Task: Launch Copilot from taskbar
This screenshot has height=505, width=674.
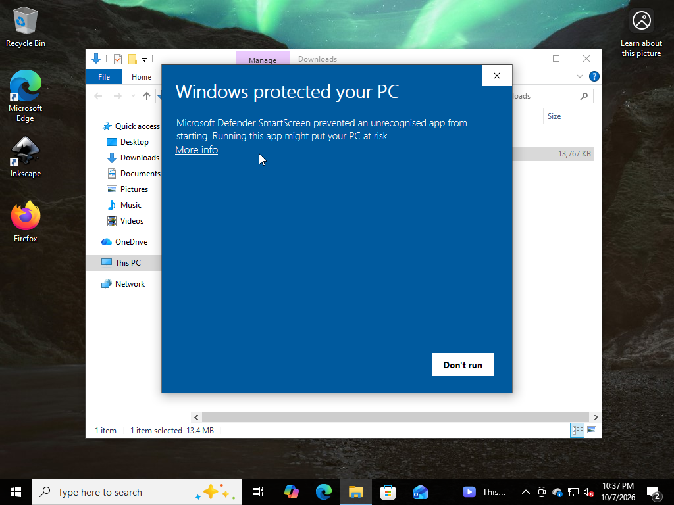Action: click(292, 492)
